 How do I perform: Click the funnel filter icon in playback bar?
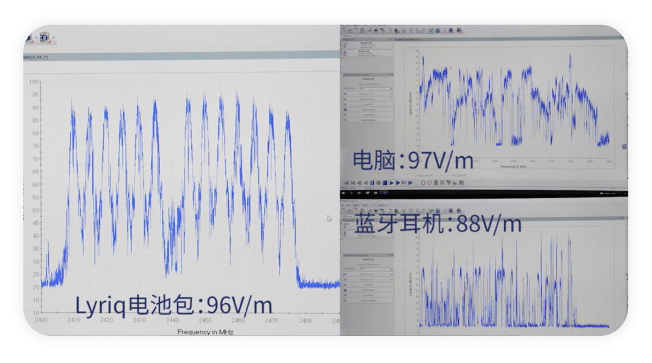[x=449, y=182]
